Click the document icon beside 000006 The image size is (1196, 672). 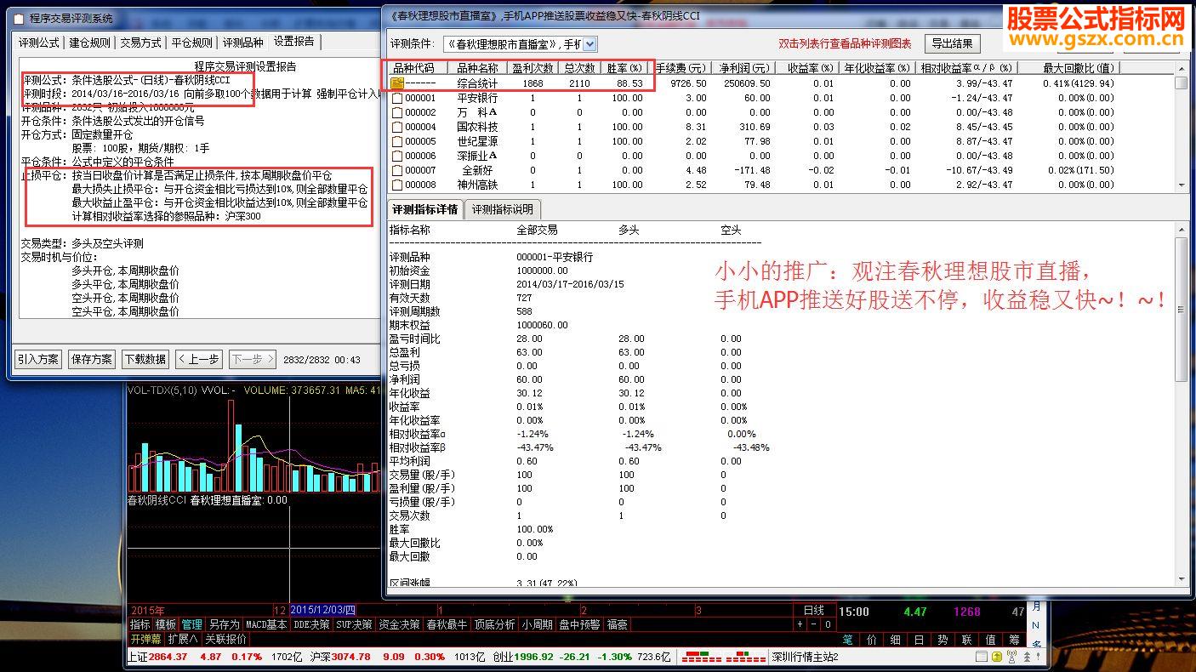[x=396, y=156]
